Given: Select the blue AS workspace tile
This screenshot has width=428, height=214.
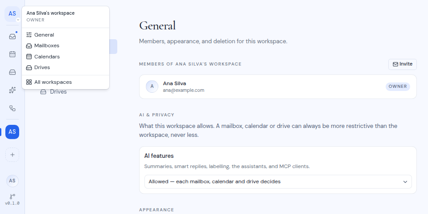Looking at the screenshot, I should pyautogui.click(x=12, y=132).
